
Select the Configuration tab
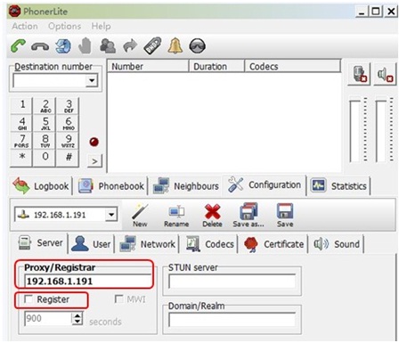click(x=265, y=185)
